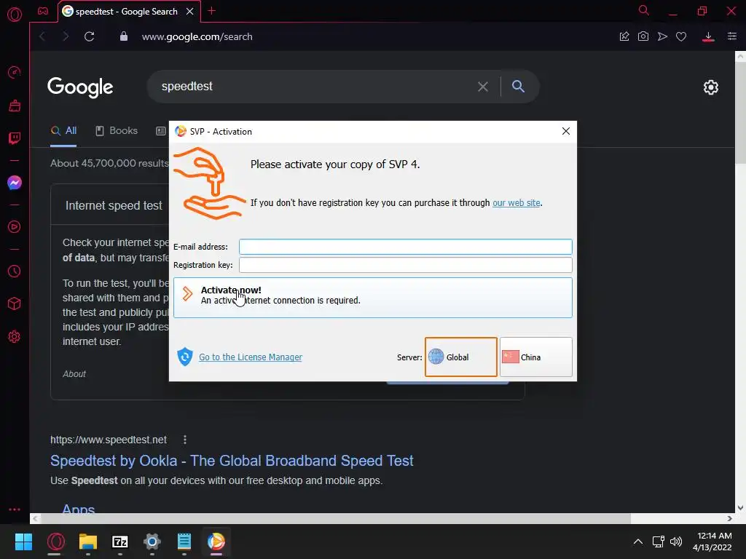The image size is (746, 559).
Task: Close the speedtest browser tab
Action: pyautogui.click(x=190, y=12)
